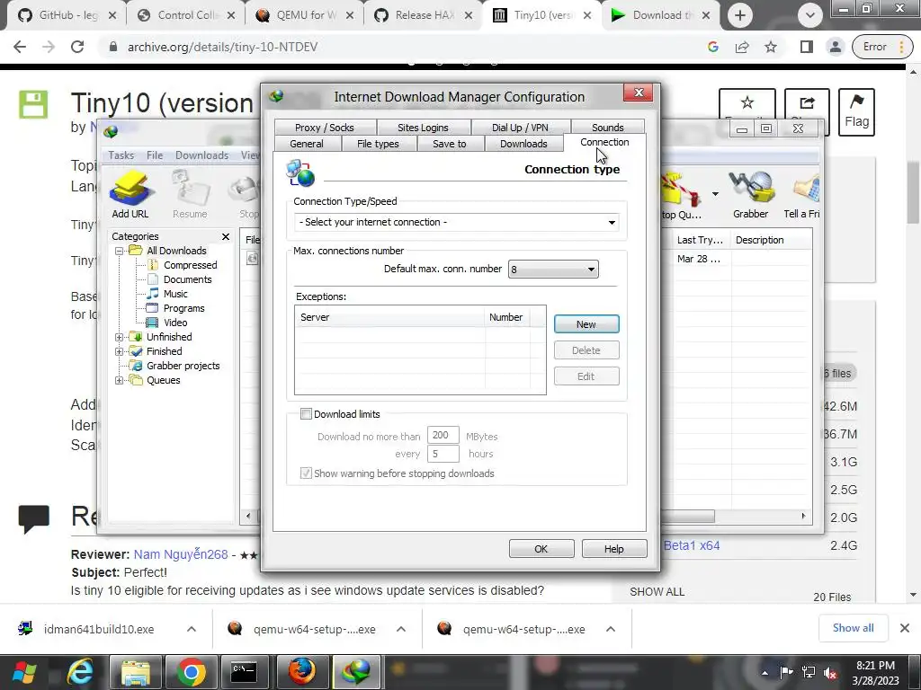The image size is (921, 690).
Task: Click the Chrome profile avatar icon
Action: click(x=835, y=47)
